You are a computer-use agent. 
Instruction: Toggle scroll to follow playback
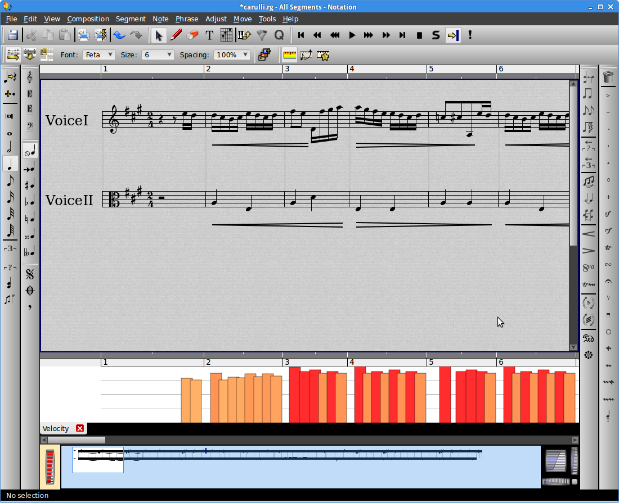click(453, 35)
